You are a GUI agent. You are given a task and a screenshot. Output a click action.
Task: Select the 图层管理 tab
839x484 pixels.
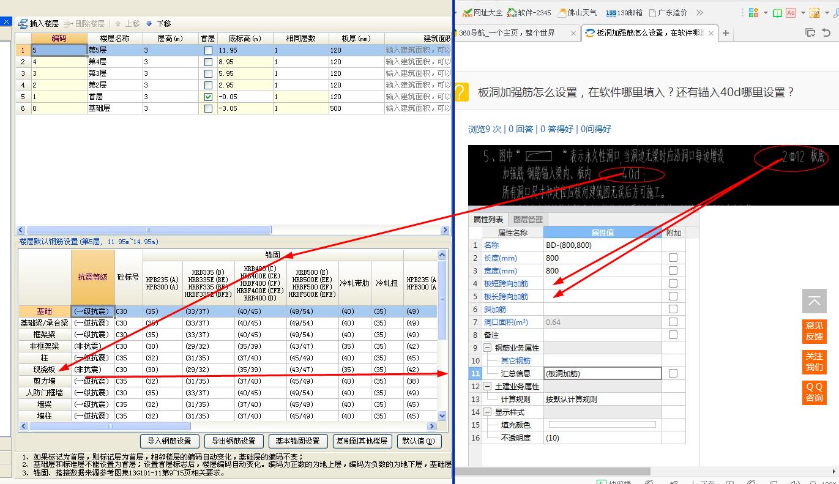pyautogui.click(x=528, y=219)
